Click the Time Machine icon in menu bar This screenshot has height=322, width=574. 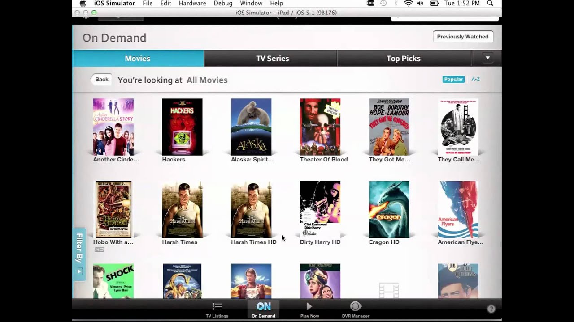(383, 4)
